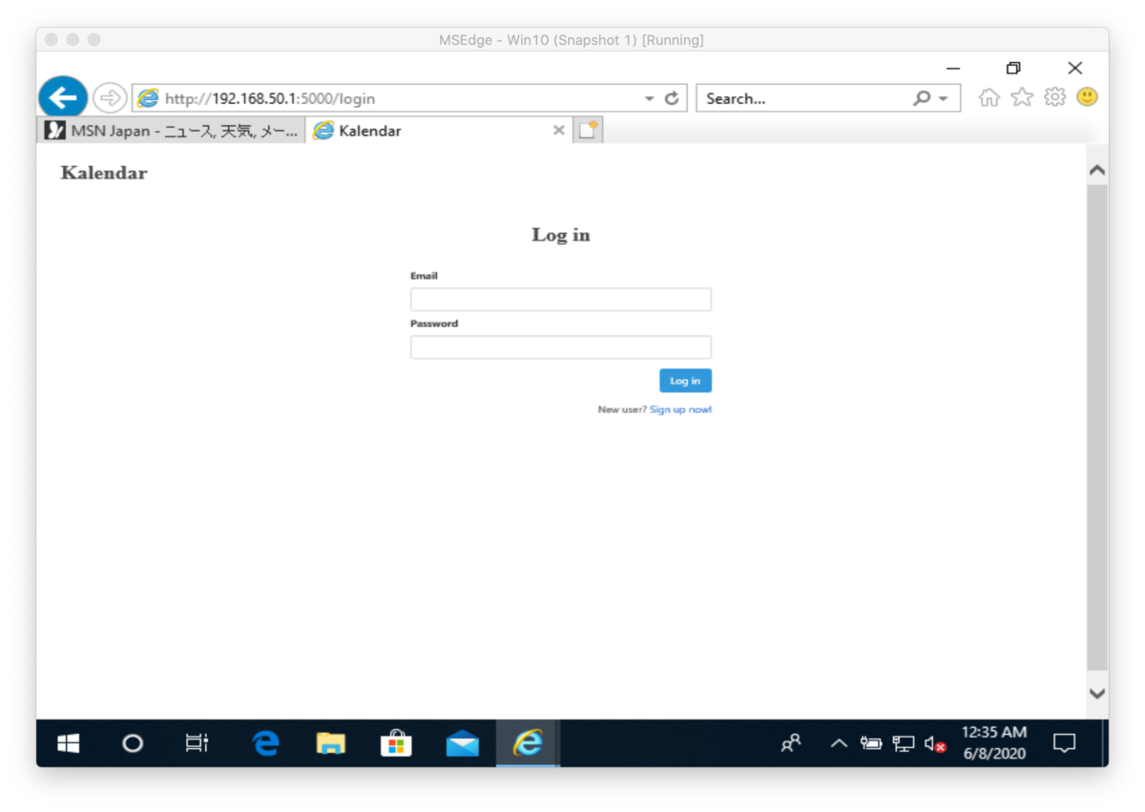Screen dimensions: 1145x812
Task: Click the blue Log in button
Action: point(685,381)
